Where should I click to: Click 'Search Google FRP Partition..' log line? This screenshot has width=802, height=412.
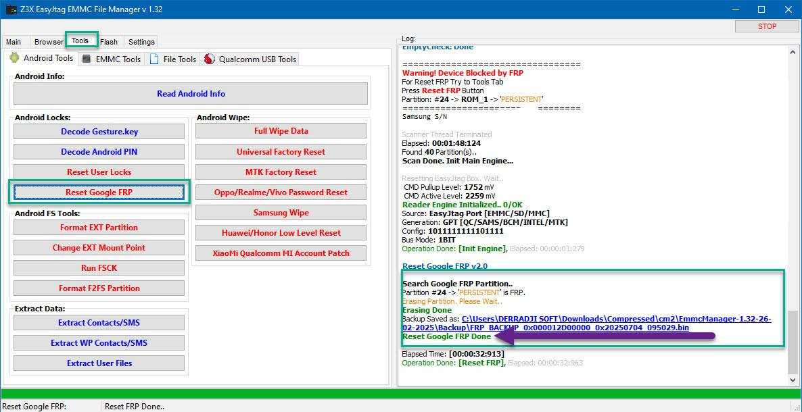pyautogui.click(x=457, y=284)
